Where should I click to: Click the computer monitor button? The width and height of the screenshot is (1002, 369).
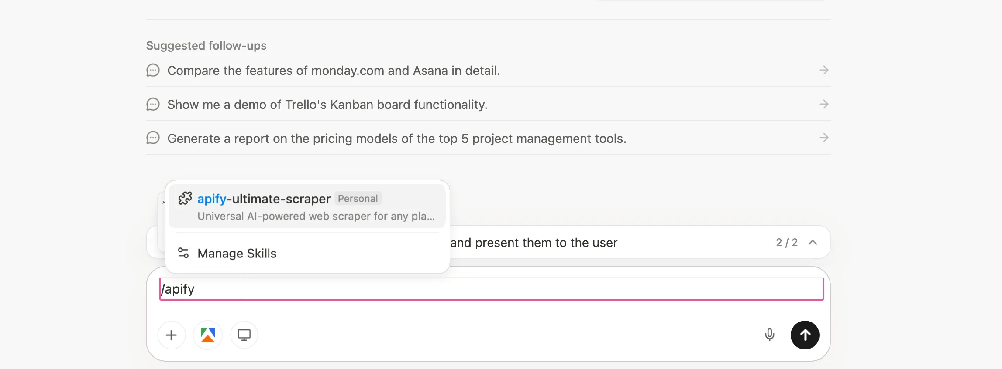tap(244, 335)
